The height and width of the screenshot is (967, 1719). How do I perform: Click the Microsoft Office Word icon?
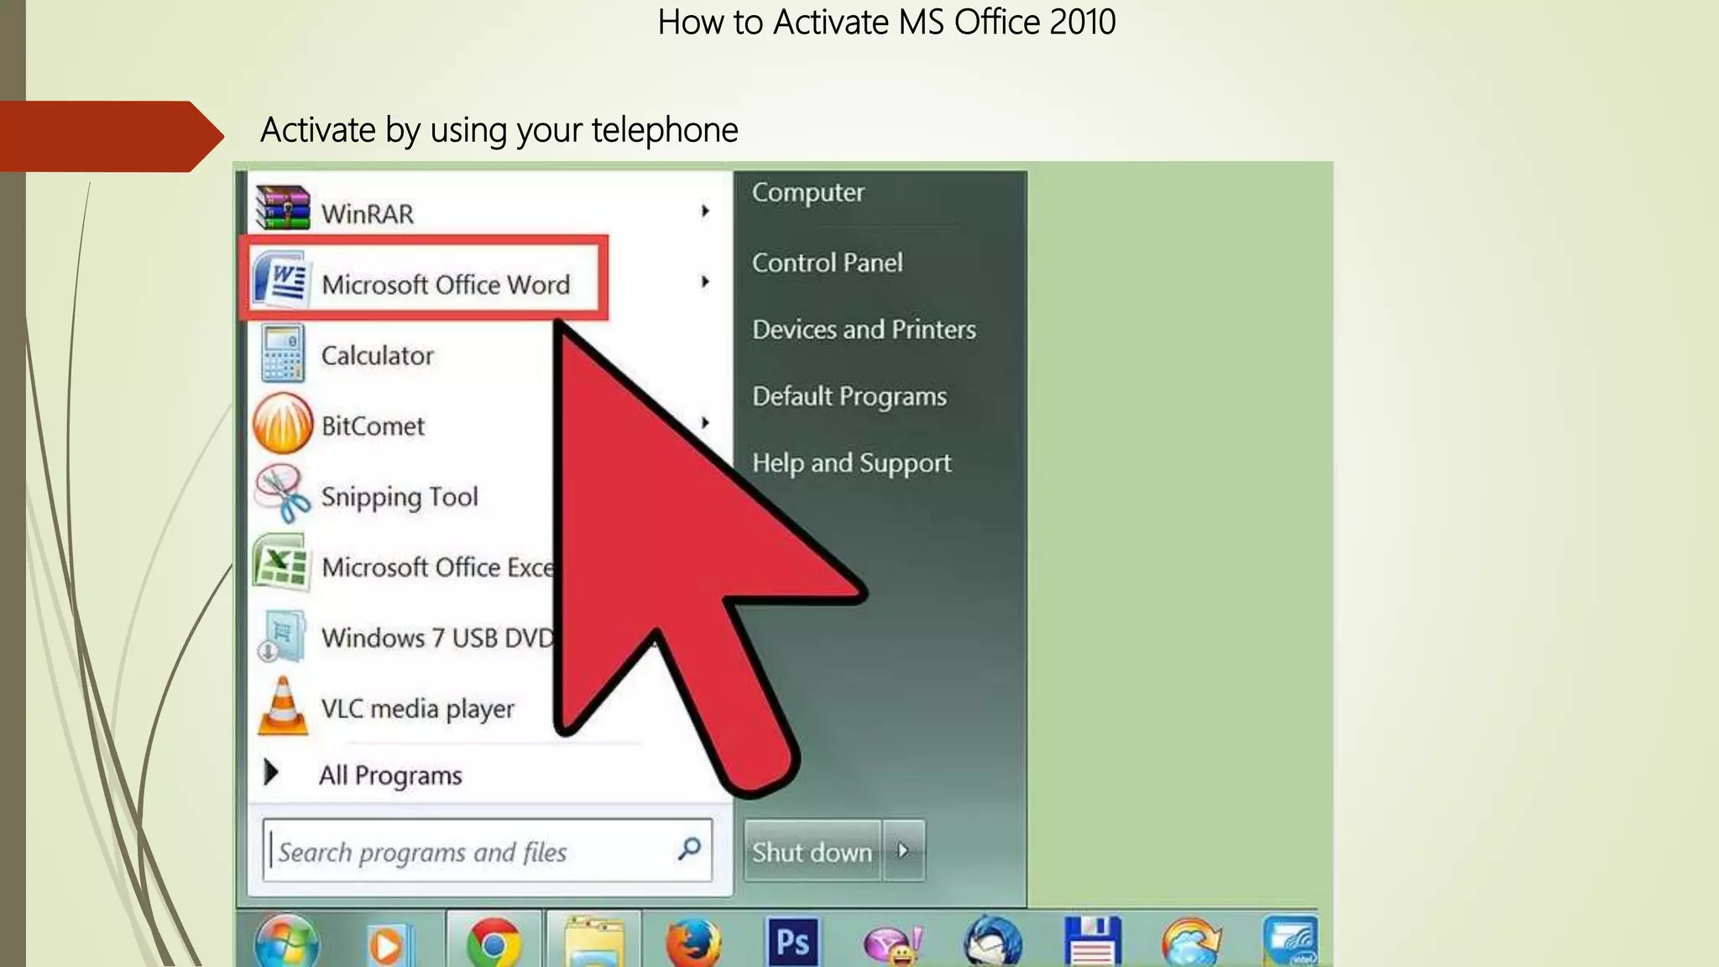pos(281,280)
